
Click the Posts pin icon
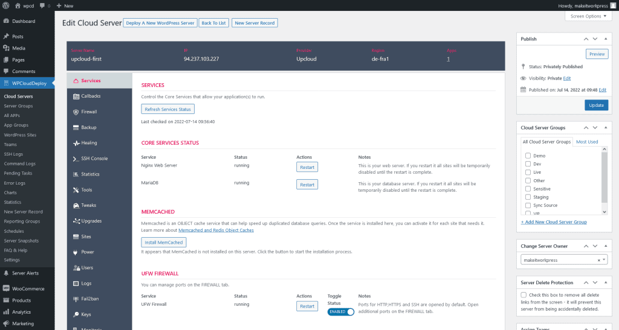(6, 36)
